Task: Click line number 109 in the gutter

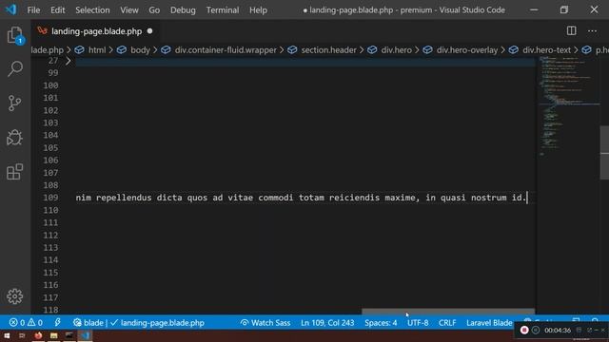Action: pyautogui.click(x=50, y=198)
